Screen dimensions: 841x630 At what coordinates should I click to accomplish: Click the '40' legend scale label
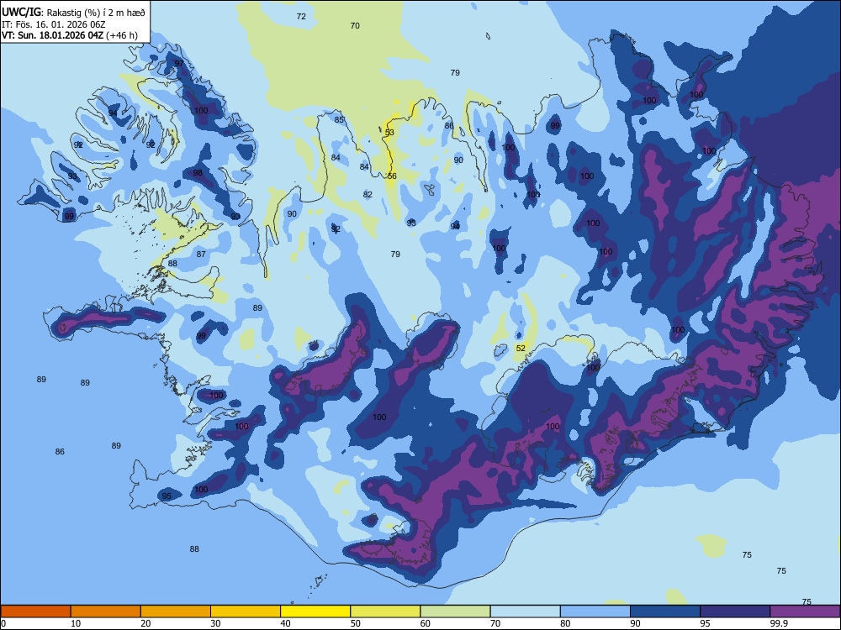(x=285, y=623)
